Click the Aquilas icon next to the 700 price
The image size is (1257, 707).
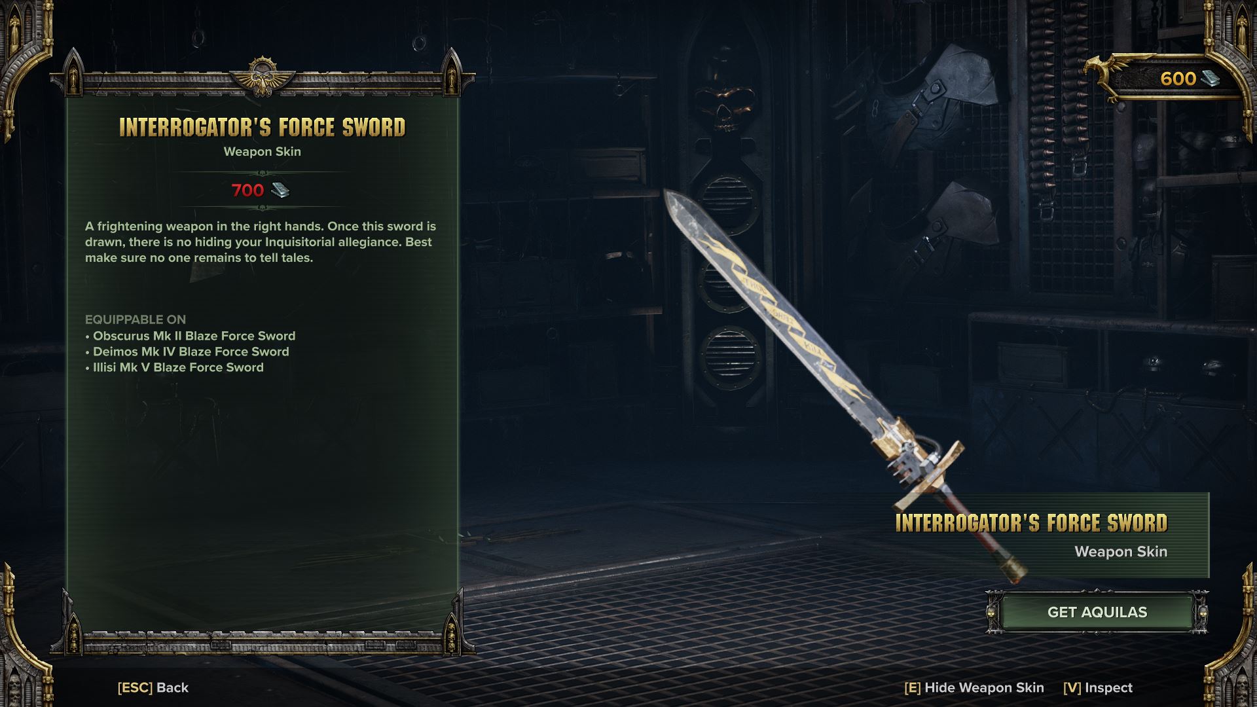pos(280,190)
